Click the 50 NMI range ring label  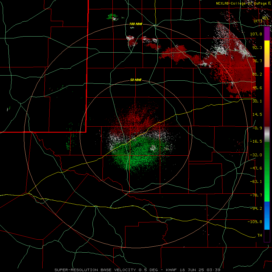pos(136,80)
